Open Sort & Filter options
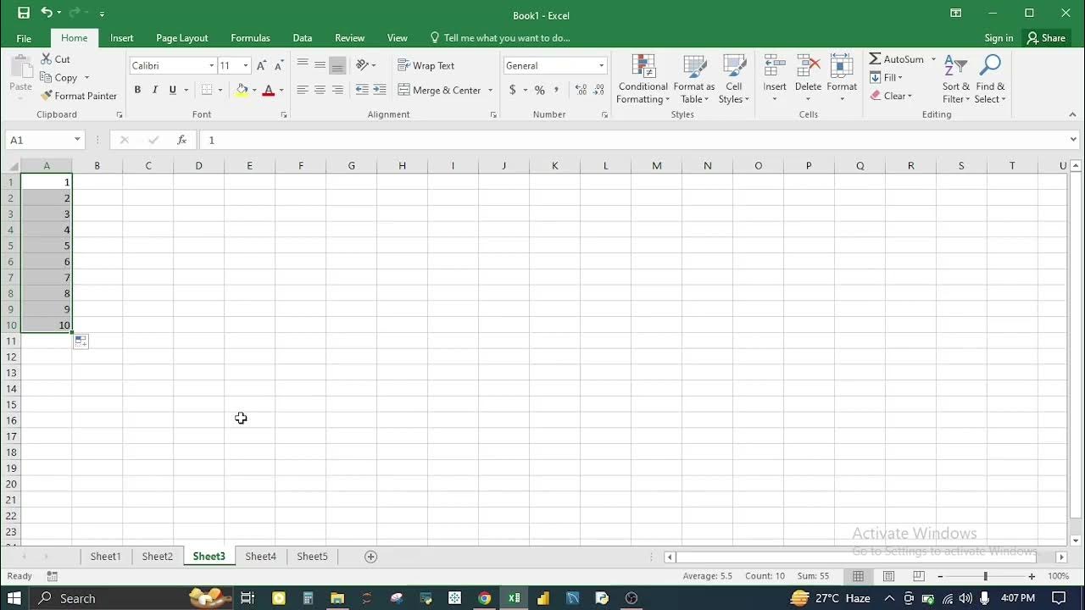1085x610 pixels. pyautogui.click(x=956, y=80)
